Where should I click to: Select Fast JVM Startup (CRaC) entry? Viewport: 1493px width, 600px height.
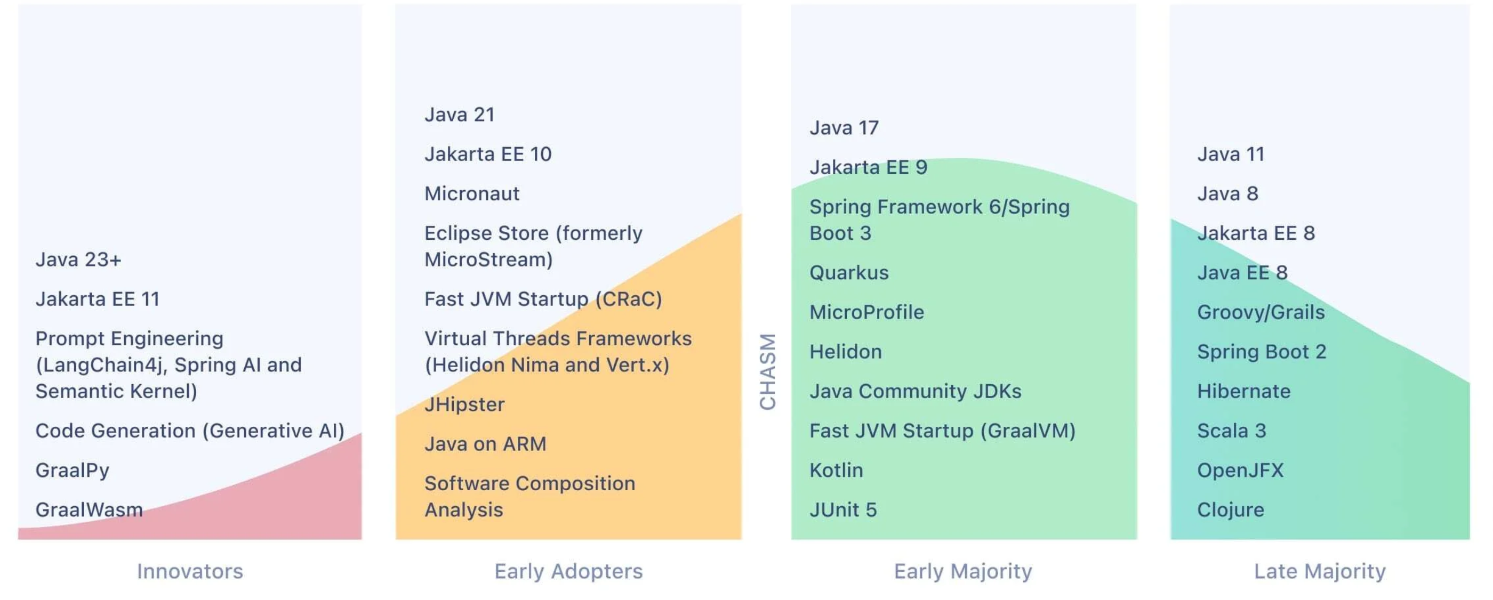pos(543,299)
